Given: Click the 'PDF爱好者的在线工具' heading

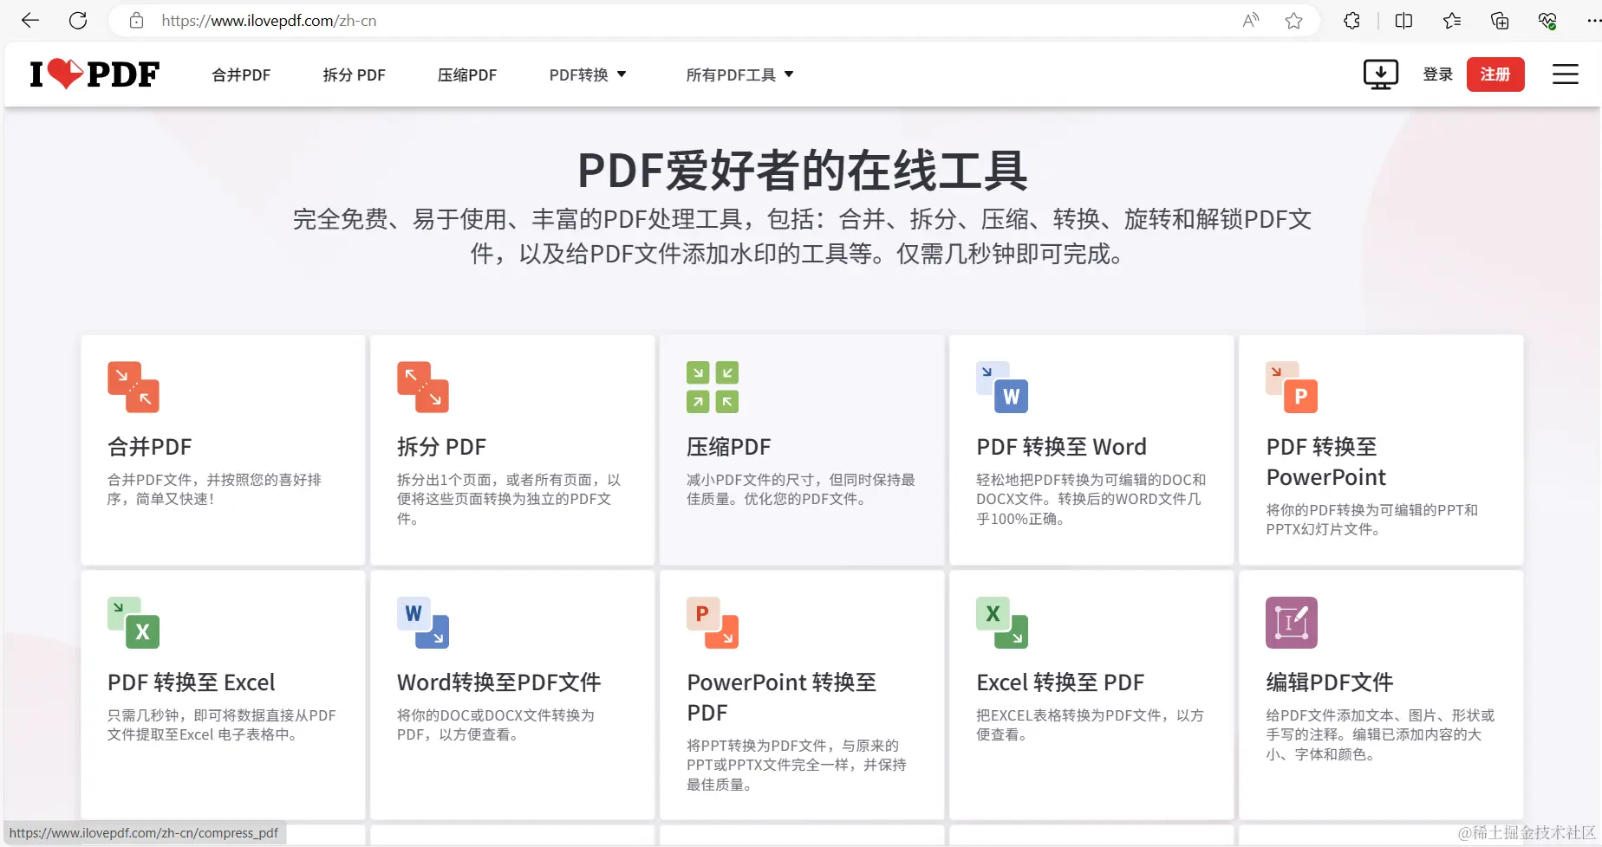Looking at the screenshot, I should tap(802, 170).
